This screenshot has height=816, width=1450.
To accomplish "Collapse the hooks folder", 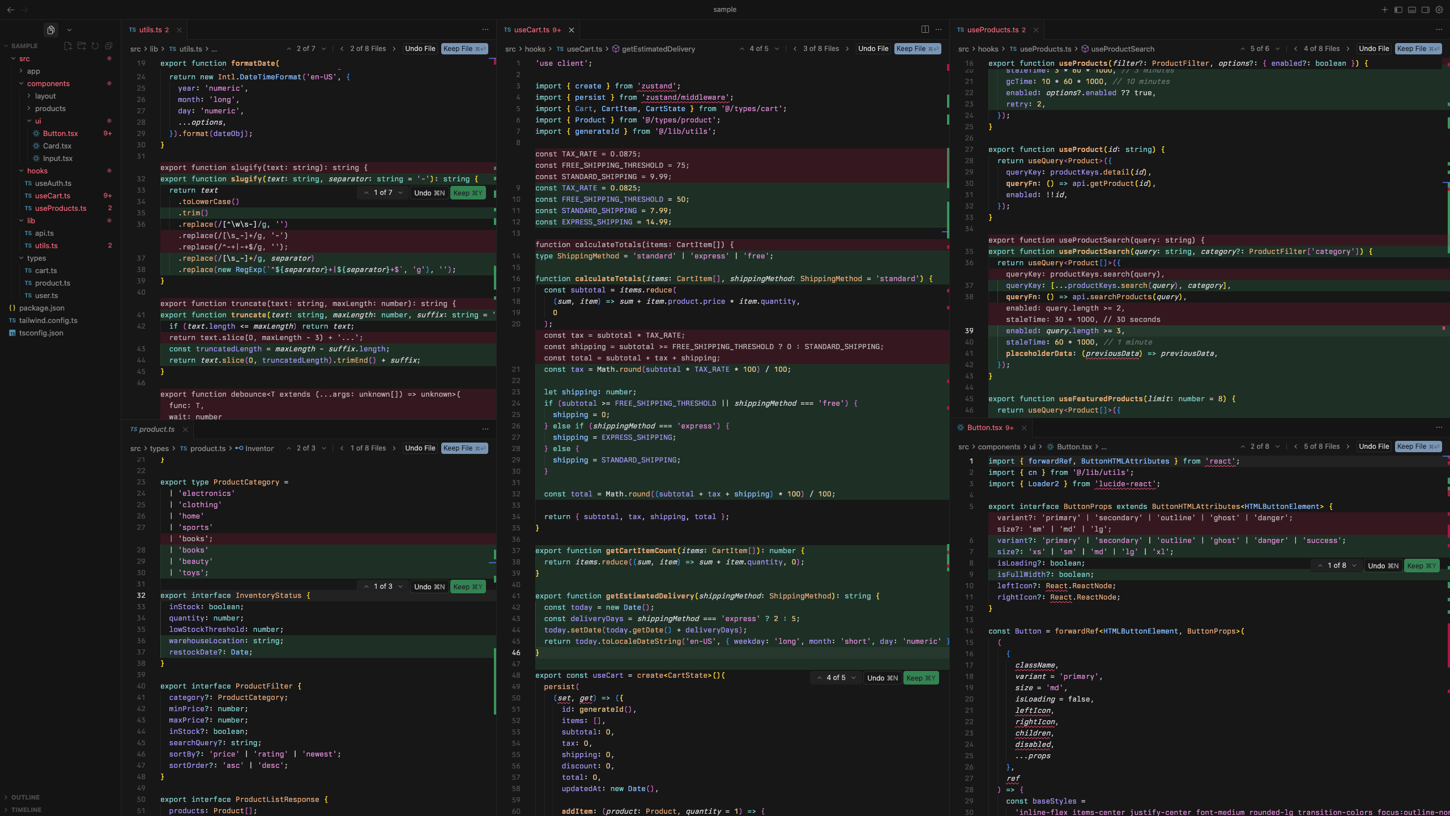I will click(x=37, y=171).
